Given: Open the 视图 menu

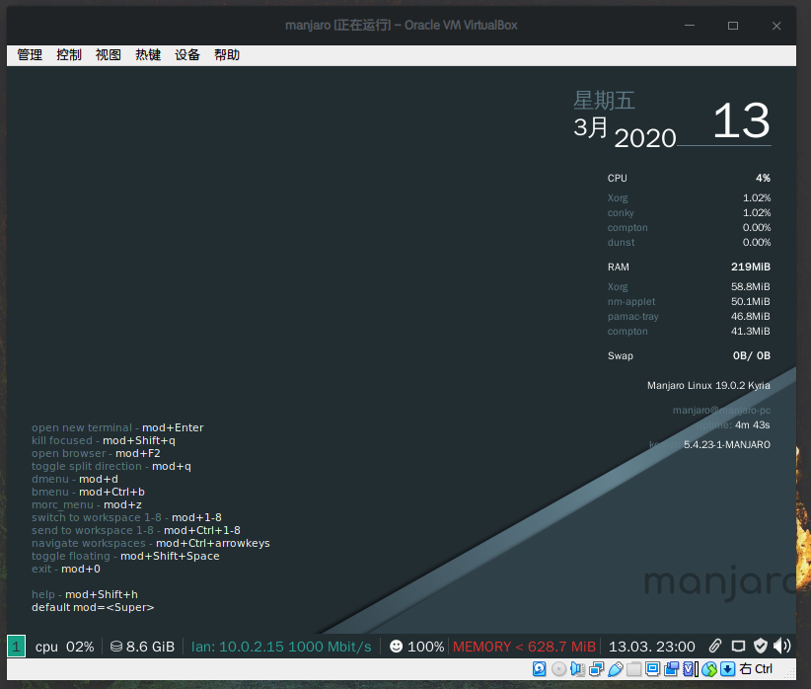Looking at the screenshot, I should (x=109, y=55).
